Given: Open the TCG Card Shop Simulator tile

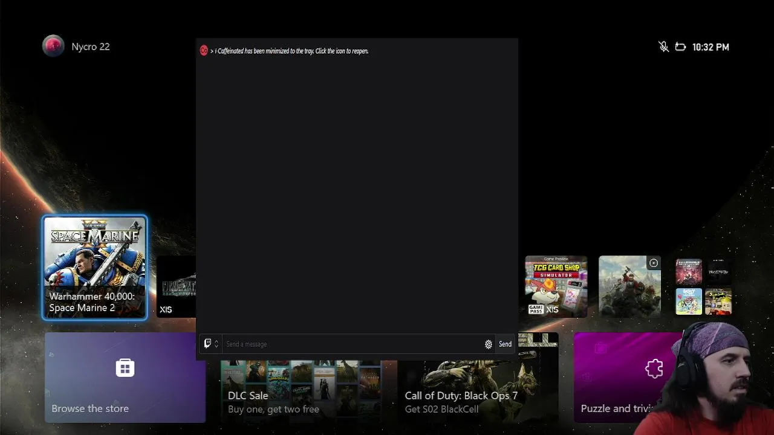Looking at the screenshot, I should pyautogui.click(x=556, y=286).
